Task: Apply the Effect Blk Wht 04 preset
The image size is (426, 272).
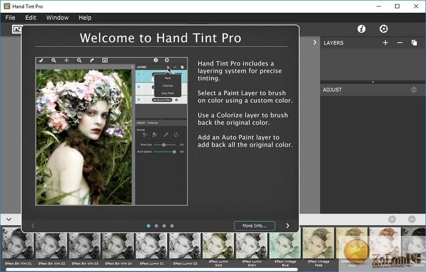Action: pyautogui.click(x=118, y=246)
